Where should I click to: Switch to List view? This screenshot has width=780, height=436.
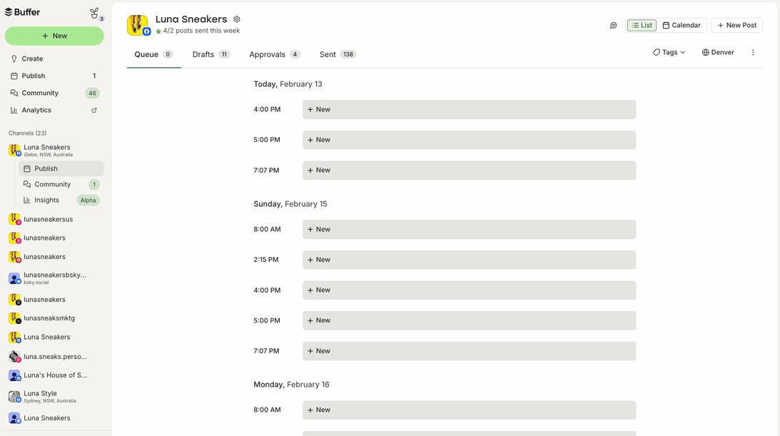pos(642,26)
